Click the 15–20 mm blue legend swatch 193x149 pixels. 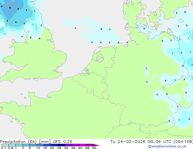click(47, 145)
